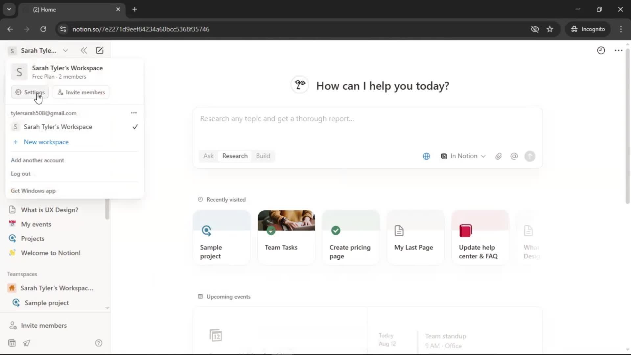Click the browser address bar URL
Screen dimensions: 631x355
141,29
